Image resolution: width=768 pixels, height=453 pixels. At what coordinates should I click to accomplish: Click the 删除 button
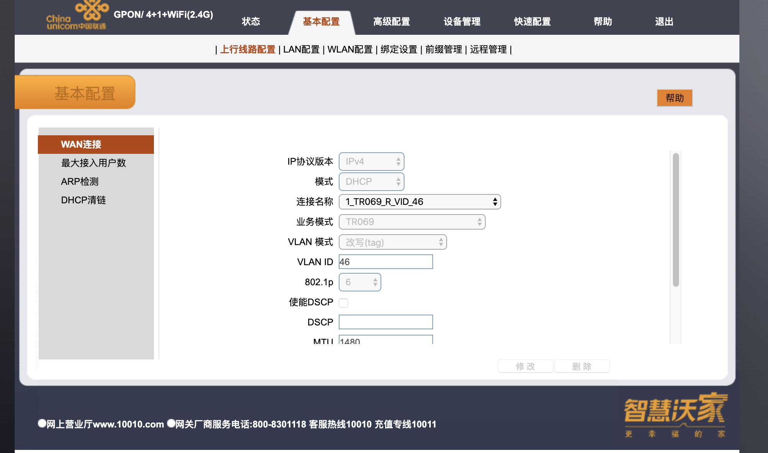(x=582, y=366)
